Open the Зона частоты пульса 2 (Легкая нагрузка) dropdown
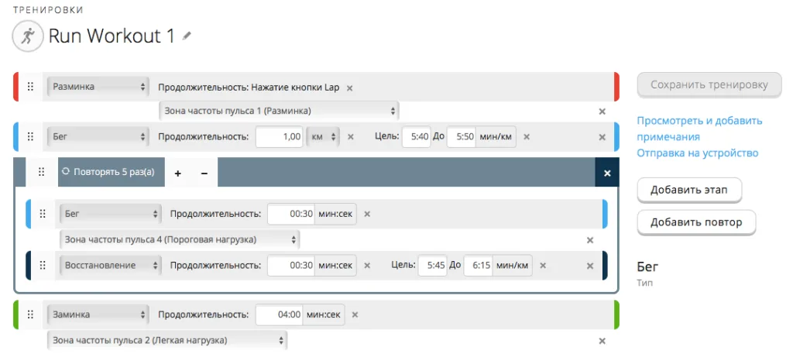Image resolution: width=793 pixels, height=364 pixels. click(x=167, y=340)
